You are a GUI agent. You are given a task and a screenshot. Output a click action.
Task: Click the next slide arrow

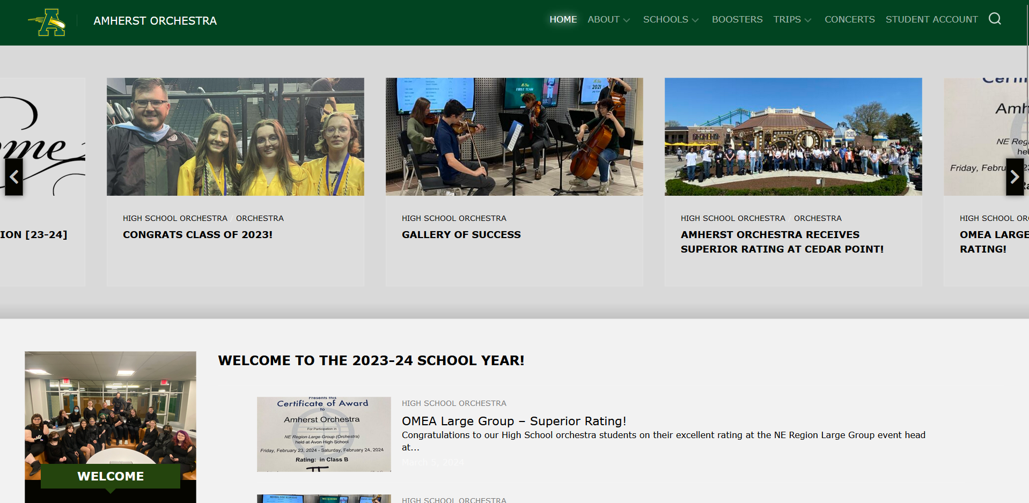pos(1015,177)
